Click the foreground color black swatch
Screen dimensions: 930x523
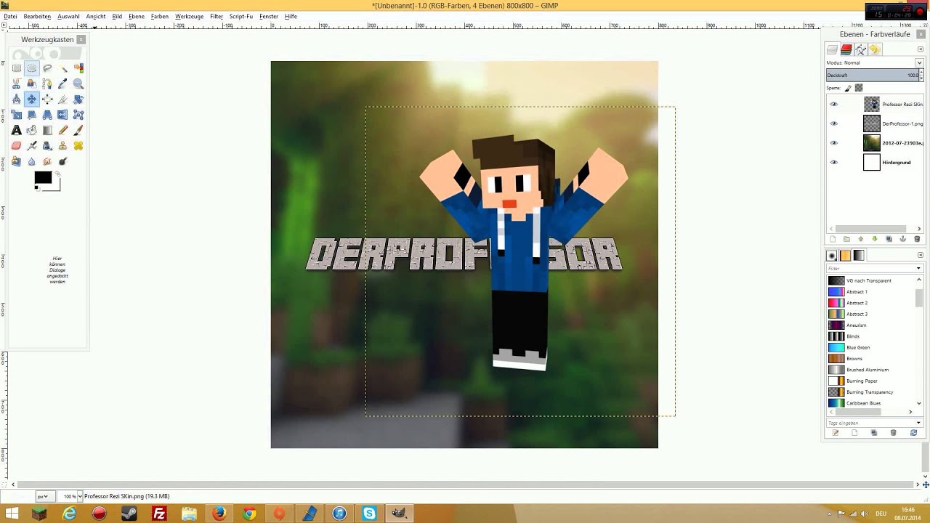[x=43, y=177]
